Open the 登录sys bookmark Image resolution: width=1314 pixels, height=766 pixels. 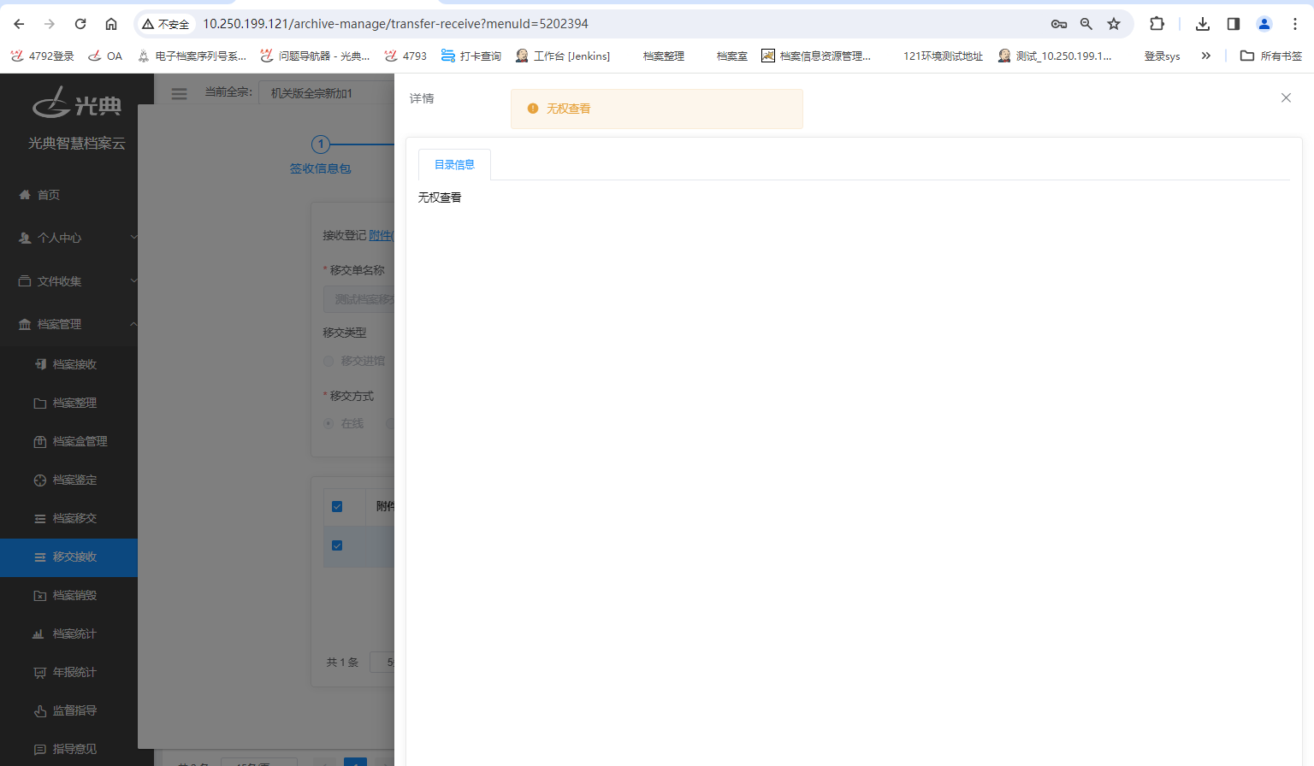pos(1162,56)
